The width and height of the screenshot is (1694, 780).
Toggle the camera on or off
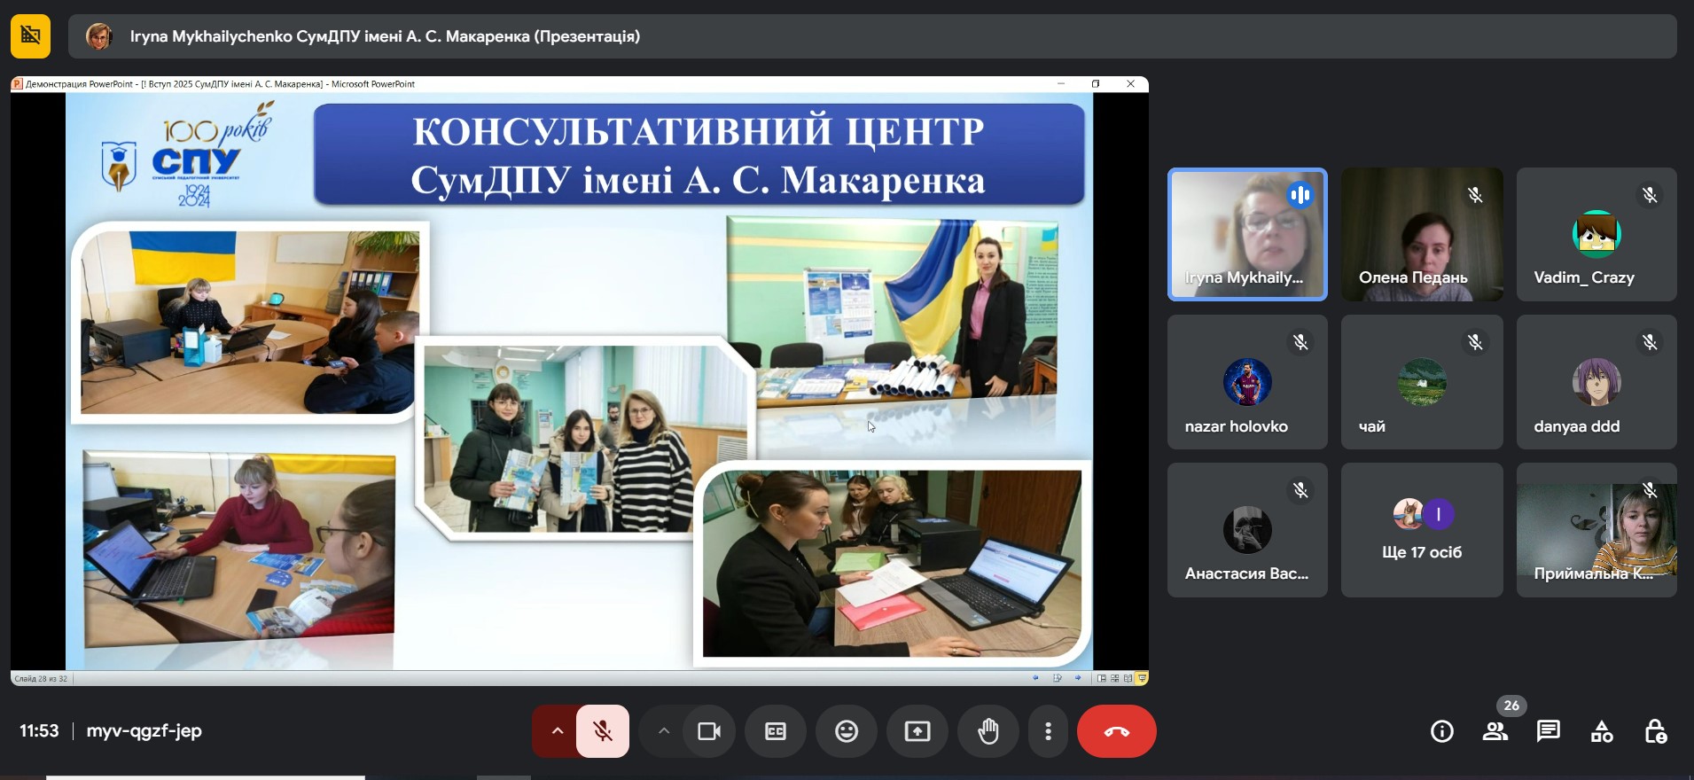pyautogui.click(x=709, y=731)
